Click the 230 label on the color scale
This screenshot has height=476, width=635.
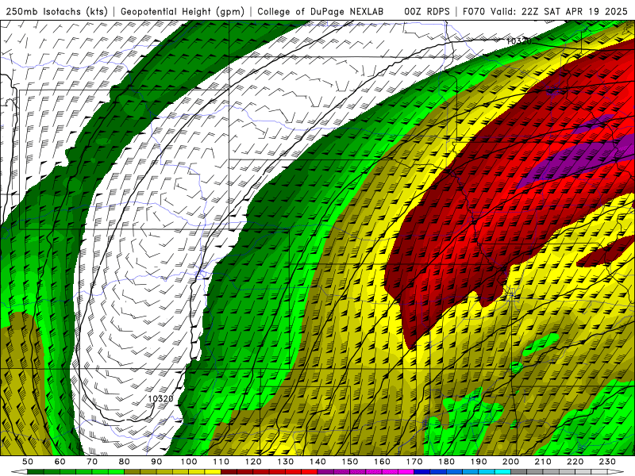point(607,462)
